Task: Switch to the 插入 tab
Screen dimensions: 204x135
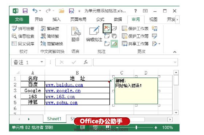Action: (x=56, y=20)
